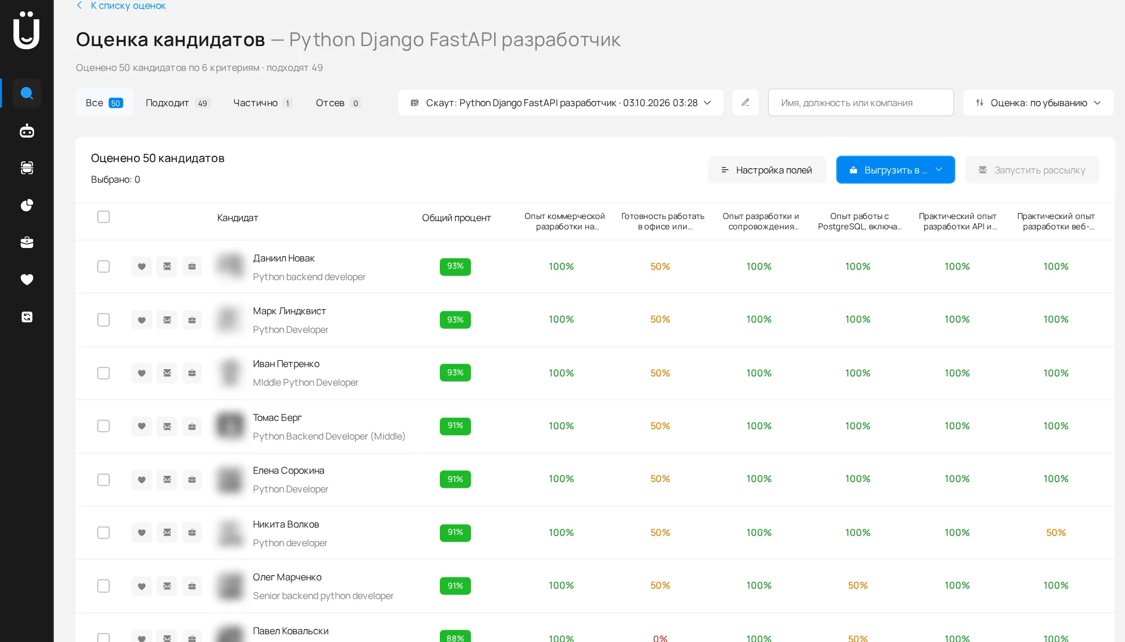Open the pie chart analytics sidebar icon
Screen dimensions: 1125x642
pos(27,205)
